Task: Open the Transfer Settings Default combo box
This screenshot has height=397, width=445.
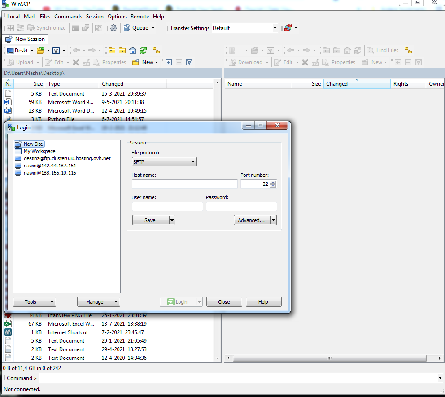Action: point(244,28)
